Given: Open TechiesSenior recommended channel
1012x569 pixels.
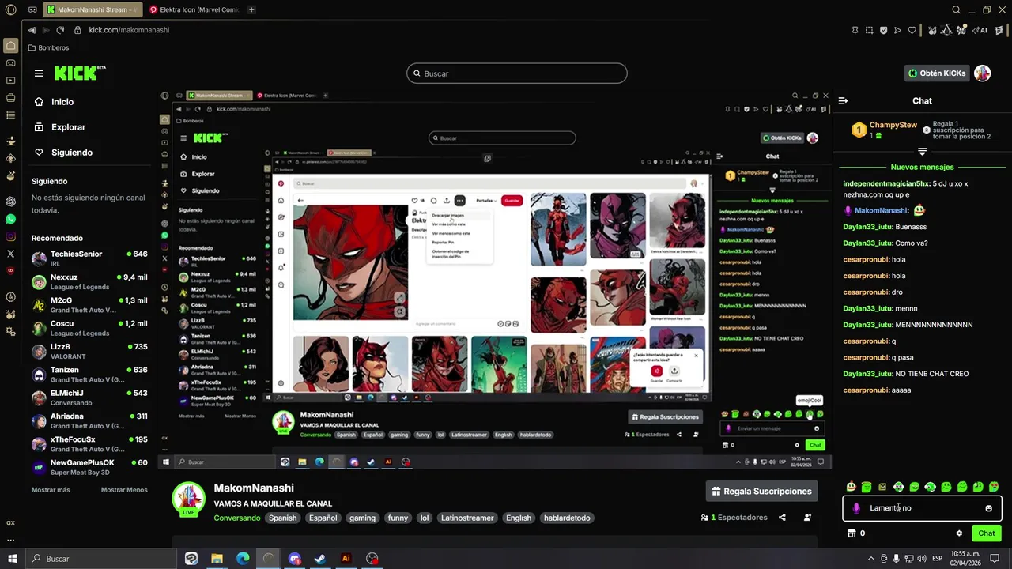Looking at the screenshot, I should click(x=89, y=258).
